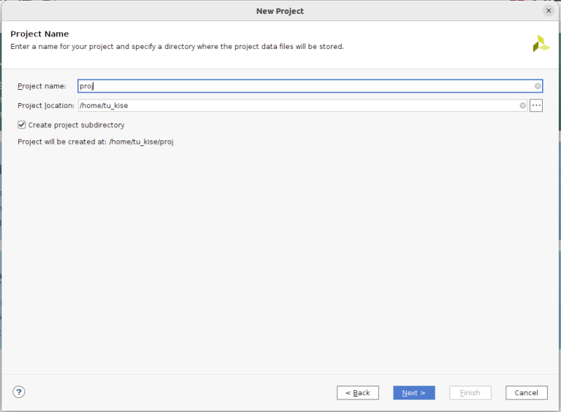Close the New Project dialog
The image size is (561, 412).
[549, 11]
